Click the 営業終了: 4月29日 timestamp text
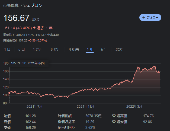Image resolution: width=170 pixels, height=131 pixels. pyautogui.click(x=24, y=35)
